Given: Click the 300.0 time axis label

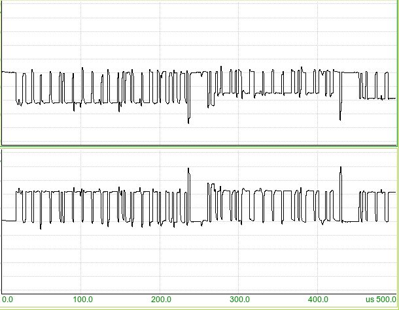Looking at the screenshot, I should [239, 300].
